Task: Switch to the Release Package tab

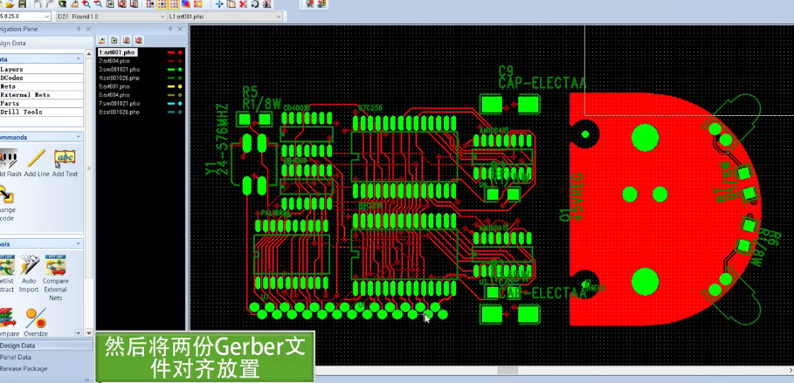Action: point(45,368)
